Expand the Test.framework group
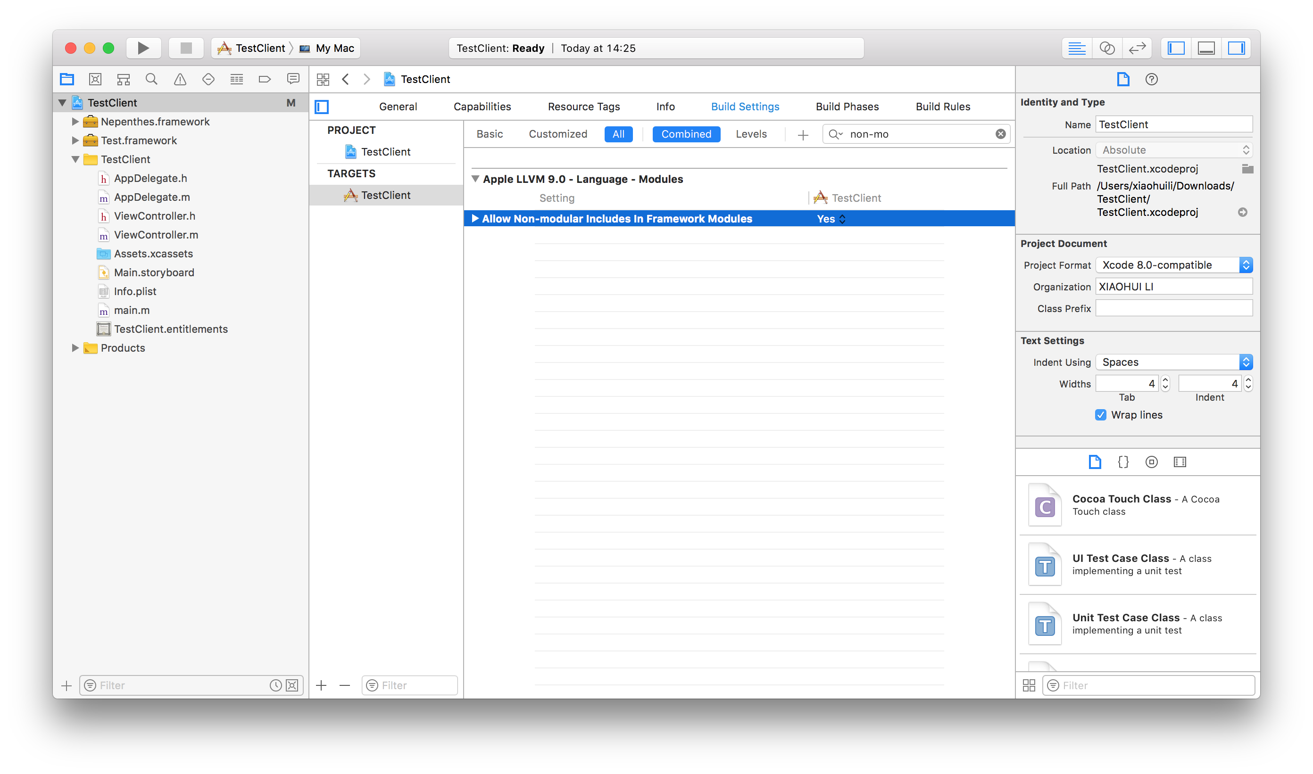The height and width of the screenshot is (774, 1313). 75,140
